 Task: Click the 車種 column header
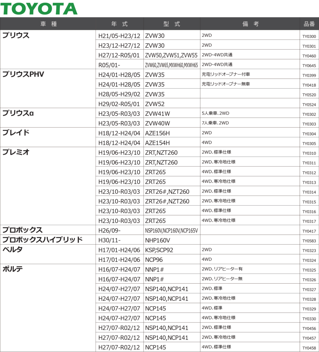(48, 24)
